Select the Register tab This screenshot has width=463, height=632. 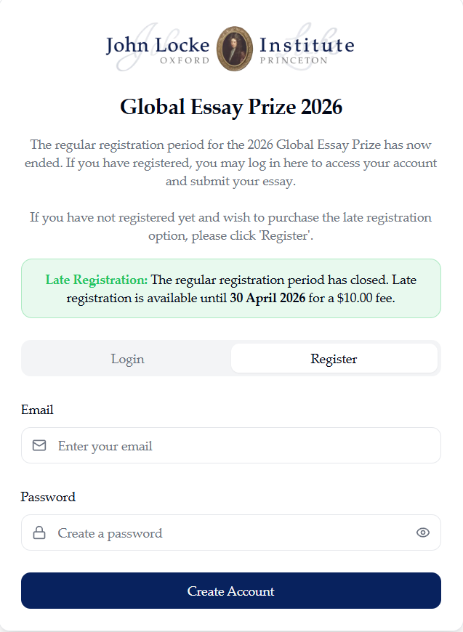[x=334, y=359]
